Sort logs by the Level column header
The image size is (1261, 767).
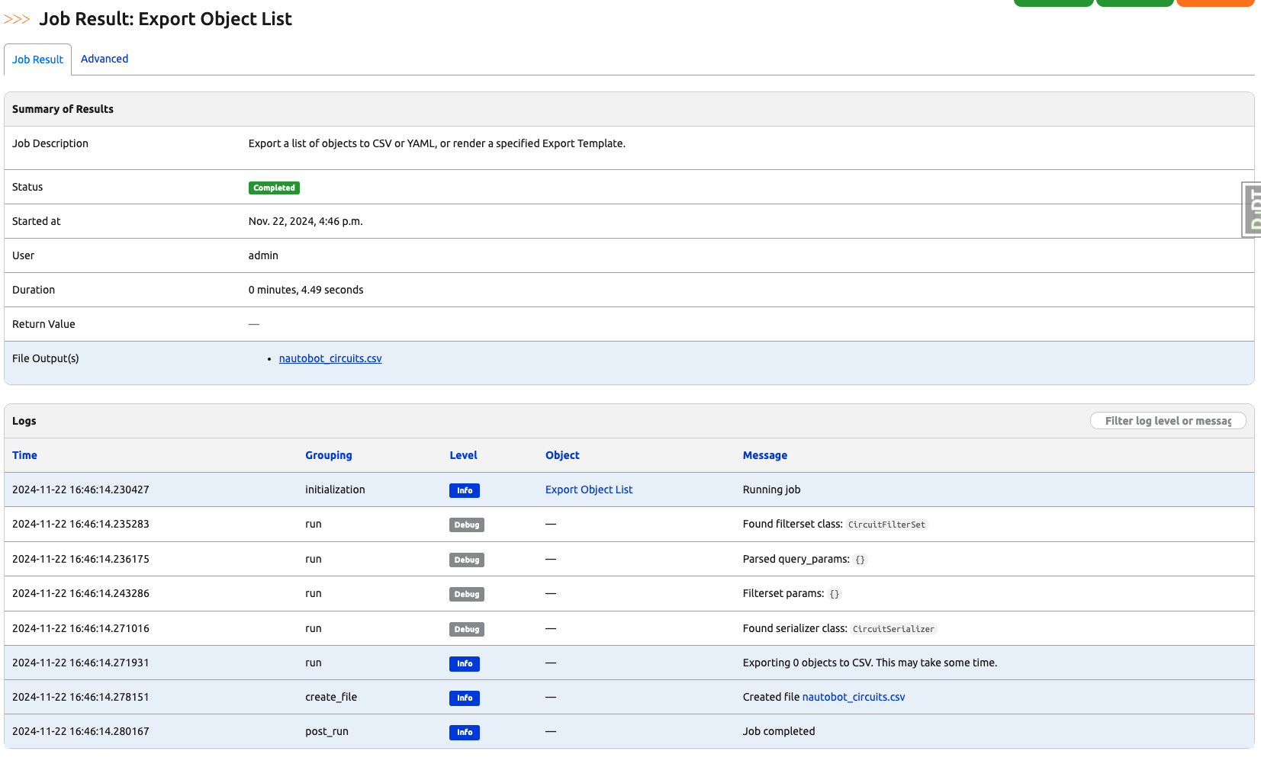pyautogui.click(x=463, y=455)
